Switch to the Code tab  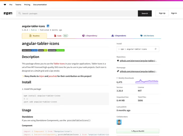click(61, 36)
